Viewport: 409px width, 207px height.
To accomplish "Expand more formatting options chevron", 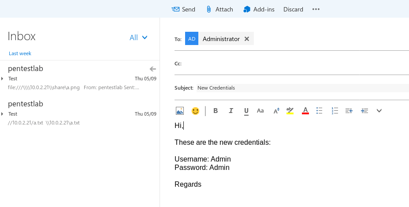I will pos(379,111).
